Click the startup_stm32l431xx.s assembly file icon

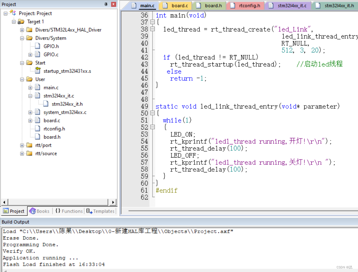pos(38,71)
